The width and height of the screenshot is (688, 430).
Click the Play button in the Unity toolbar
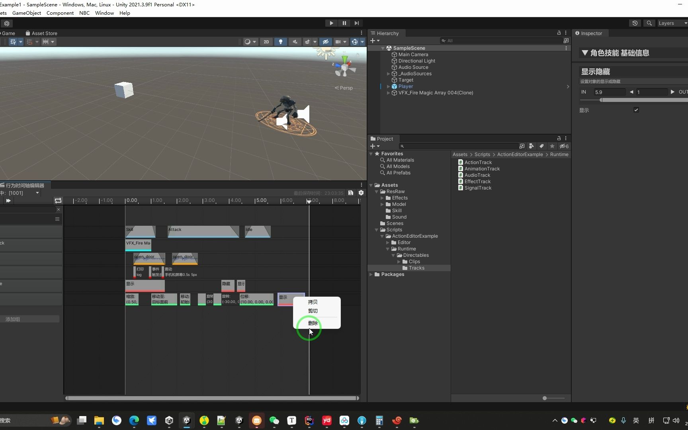[331, 23]
